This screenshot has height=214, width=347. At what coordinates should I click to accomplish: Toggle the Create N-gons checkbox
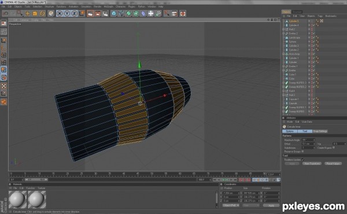point(334,147)
